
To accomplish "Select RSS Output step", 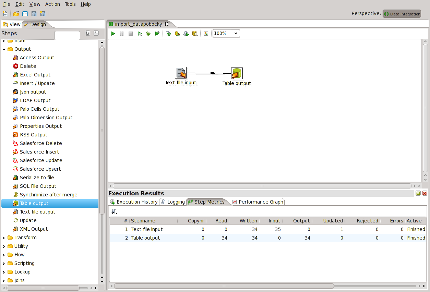I will [x=30, y=135].
